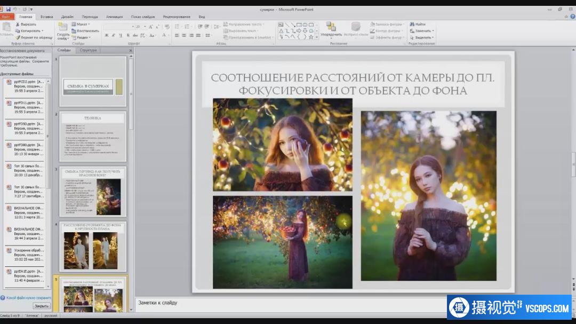This screenshot has height=324, width=576.
Task: Switch to the Показ слайдов tab
Action: pos(143,17)
